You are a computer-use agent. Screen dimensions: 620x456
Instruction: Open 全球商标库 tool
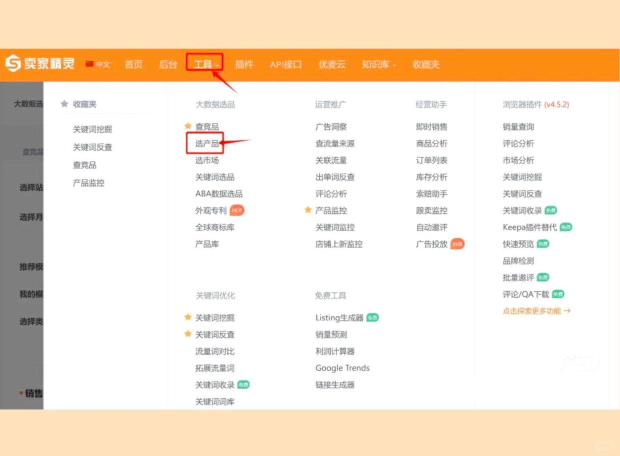point(215,227)
